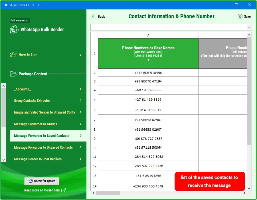Screen dimensions: 257x200
Task: Click the floppy disk Save icon
Action: coord(240,16)
